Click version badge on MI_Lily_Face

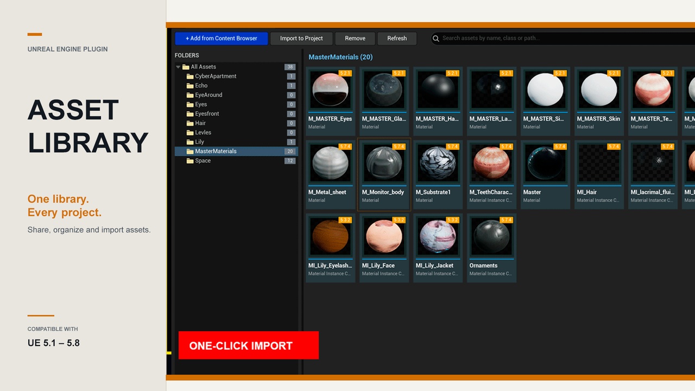click(x=399, y=219)
